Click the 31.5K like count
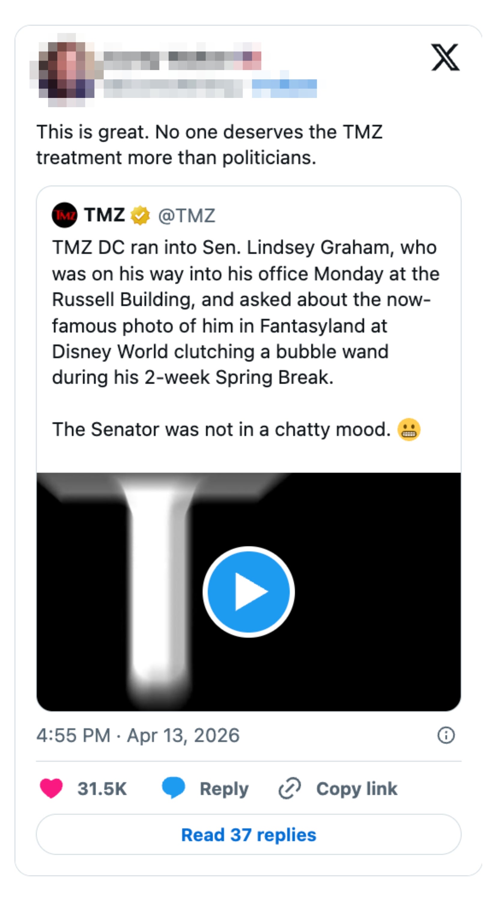Screen dimensions: 494x901 102,789
